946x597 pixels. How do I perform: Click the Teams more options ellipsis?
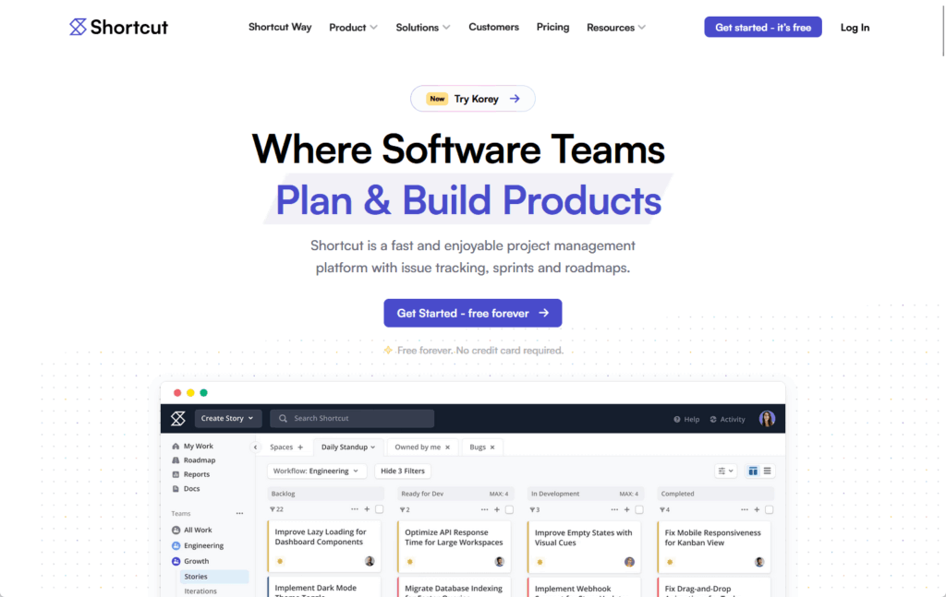pos(239,513)
